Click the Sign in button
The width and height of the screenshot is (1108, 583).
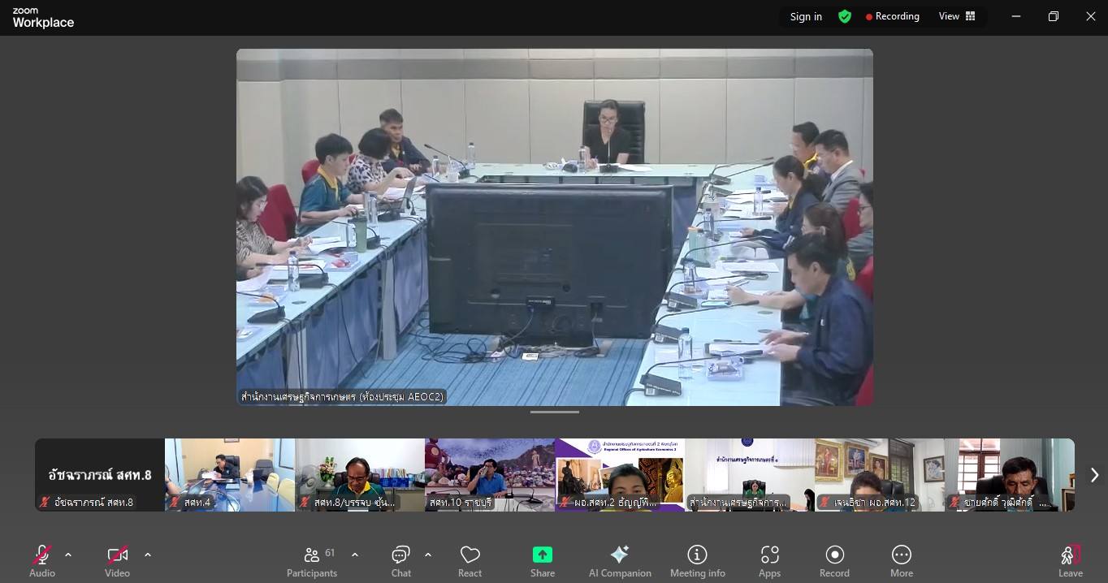pyautogui.click(x=806, y=16)
